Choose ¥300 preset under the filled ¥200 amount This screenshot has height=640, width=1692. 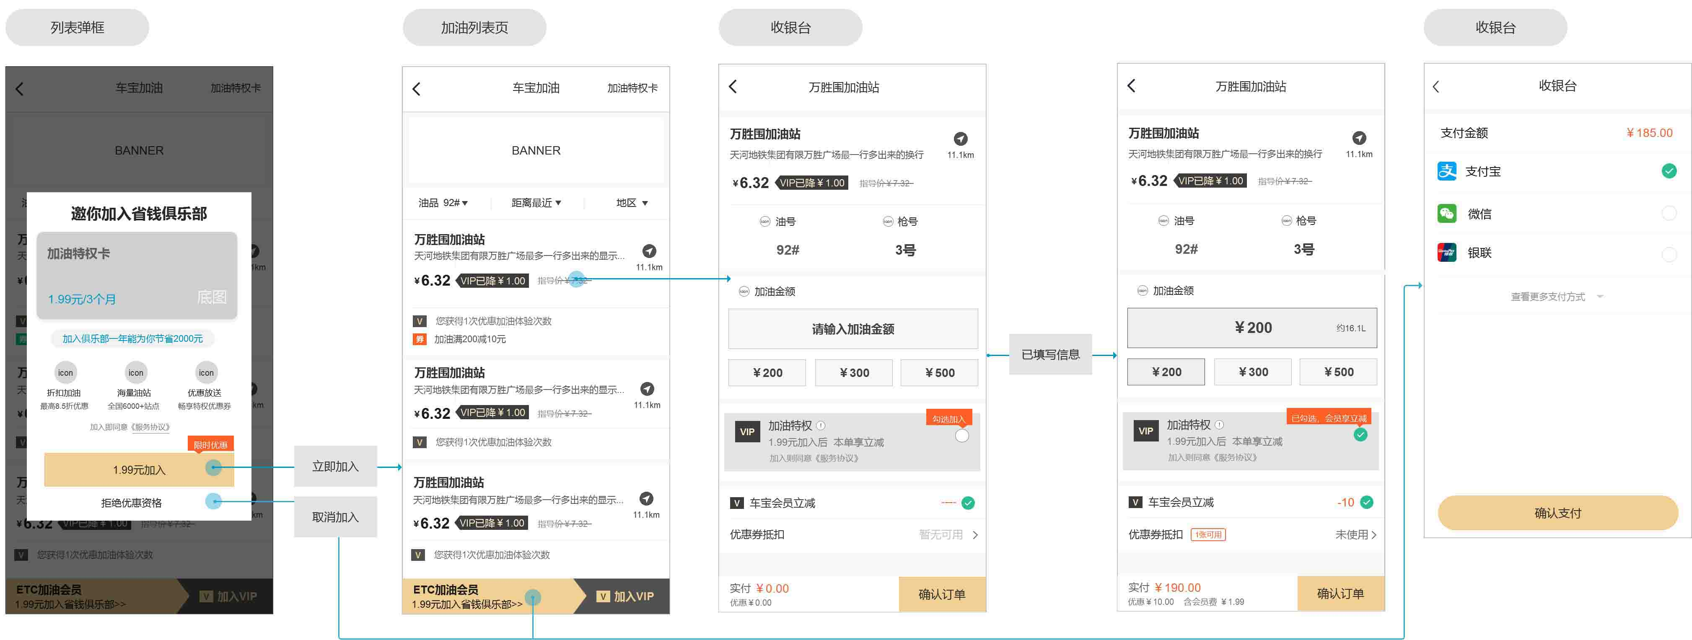click(1252, 372)
